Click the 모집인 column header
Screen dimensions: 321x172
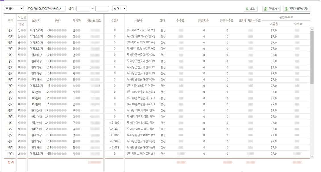tap(22, 17)
